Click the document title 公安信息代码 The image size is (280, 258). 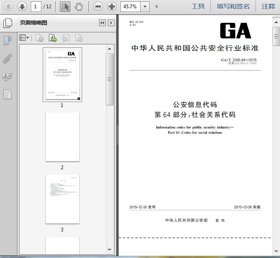[195, 105]
